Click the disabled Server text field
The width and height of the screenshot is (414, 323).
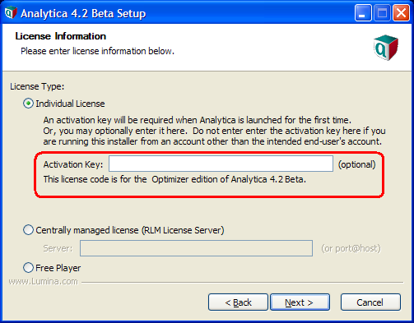[x=196, y=248]
